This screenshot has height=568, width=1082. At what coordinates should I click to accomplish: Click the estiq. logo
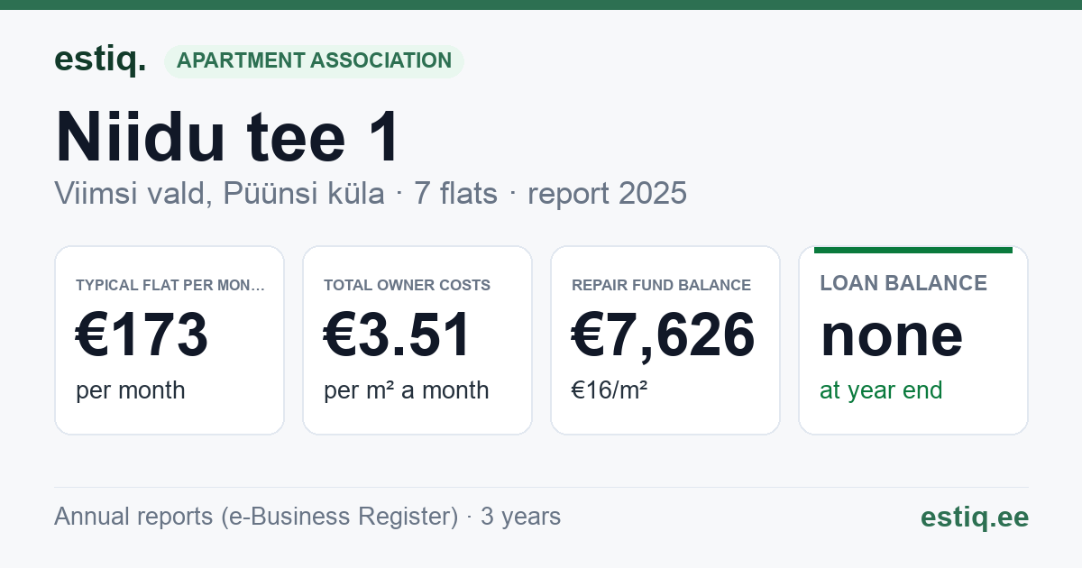point(100,60)
